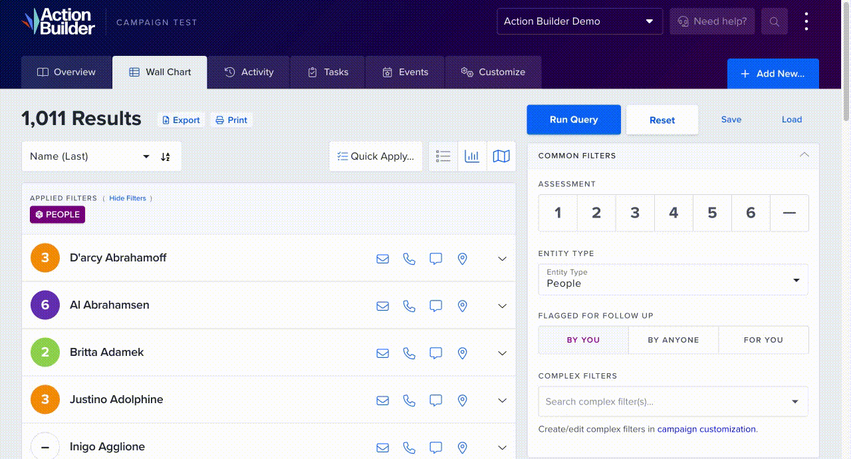Image resolution: width=851 pixels, height=459 pixels.
Task: Open the email icon for Britta Adamek
Action: pyautogui.click(x=382, y=353)
